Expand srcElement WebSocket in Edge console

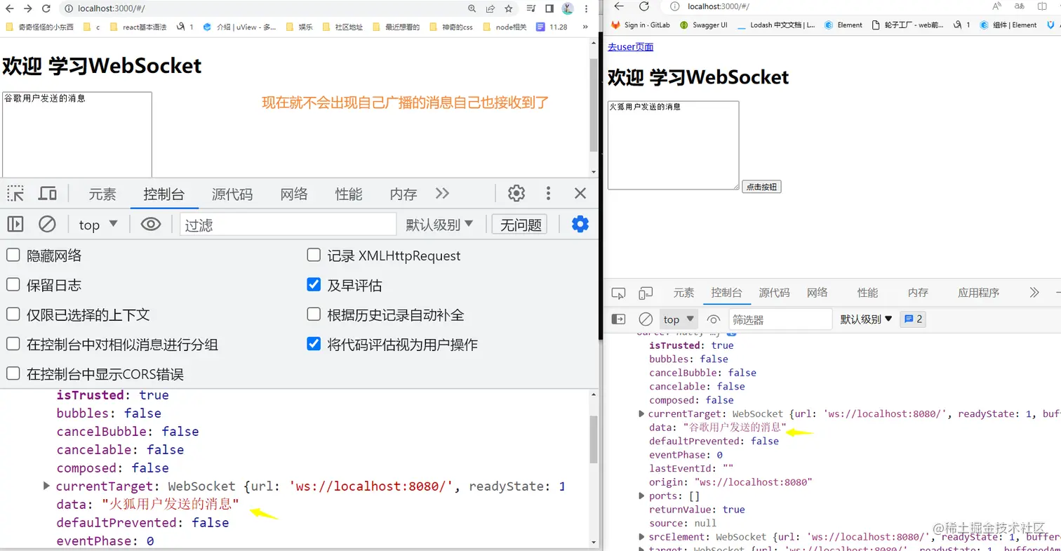click(x=641, y=537)
